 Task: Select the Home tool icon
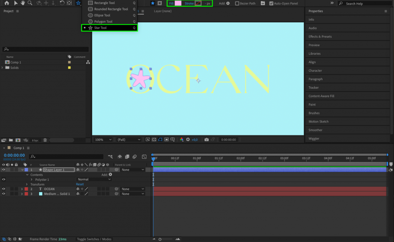(x=7, y=3)
